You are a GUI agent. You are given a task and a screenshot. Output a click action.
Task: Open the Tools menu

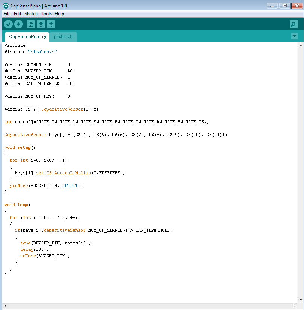(x=46, y=14)
